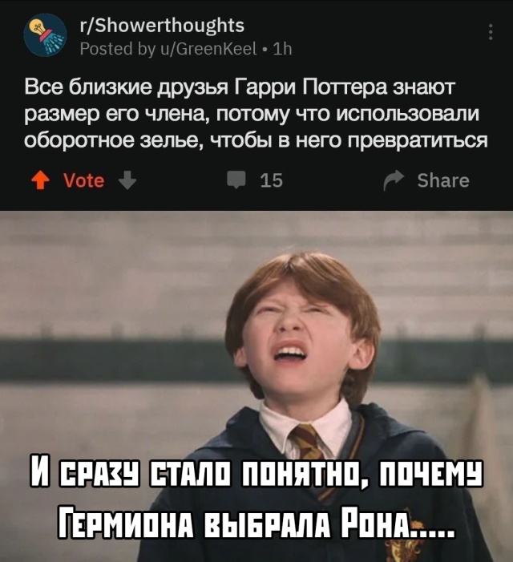Image resolution: width=513 pixels, height=562 pixels.
Task: Click the Posted by text
Action: click(x=117, y=48)
